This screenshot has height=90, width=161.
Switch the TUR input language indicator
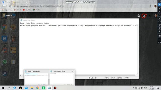pyautogui.click(x=145, y=88)
